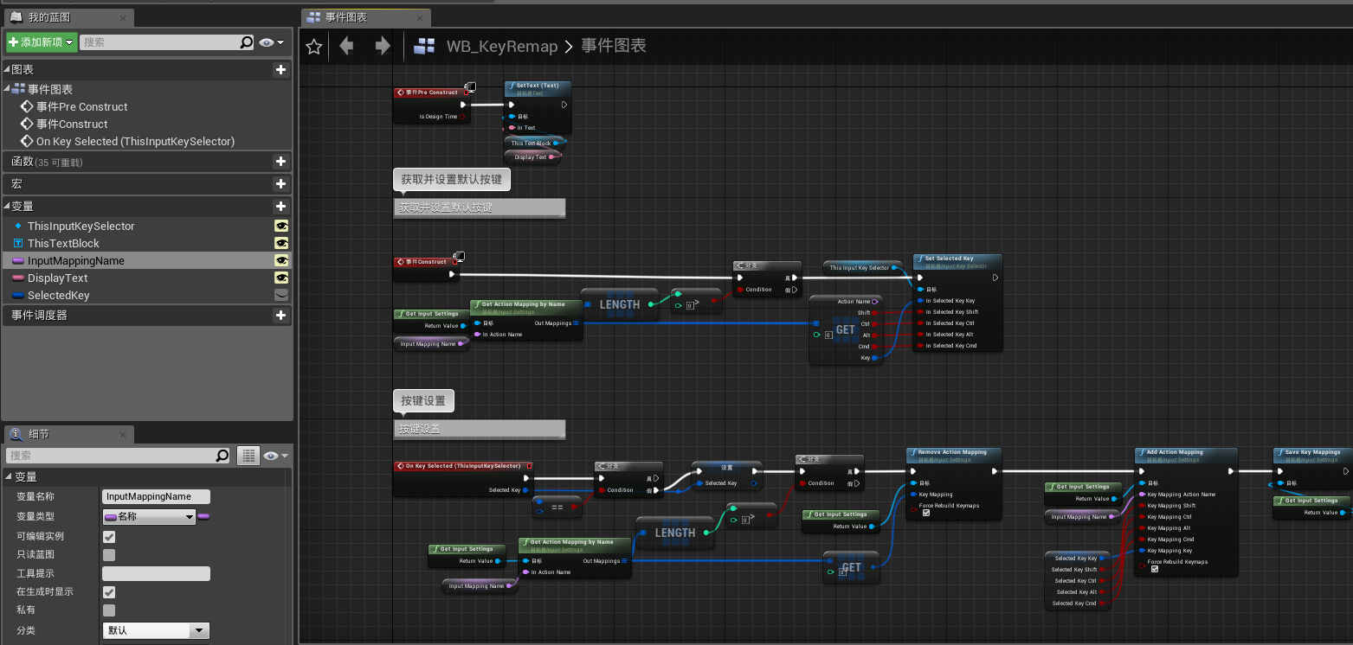1353x645 pixels.
Task: Add a new function with the 函数 plus icon
Action: pos(280,161)
